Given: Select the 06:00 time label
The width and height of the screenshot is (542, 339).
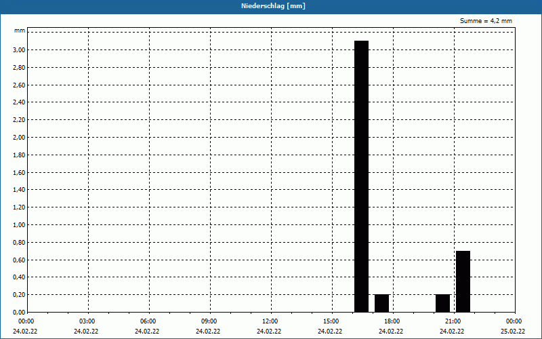Looking at the screenshot, I should [148, 321].
